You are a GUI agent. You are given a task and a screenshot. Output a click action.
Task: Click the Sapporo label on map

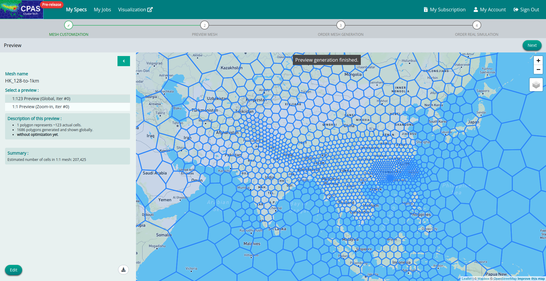pos(483,91)
